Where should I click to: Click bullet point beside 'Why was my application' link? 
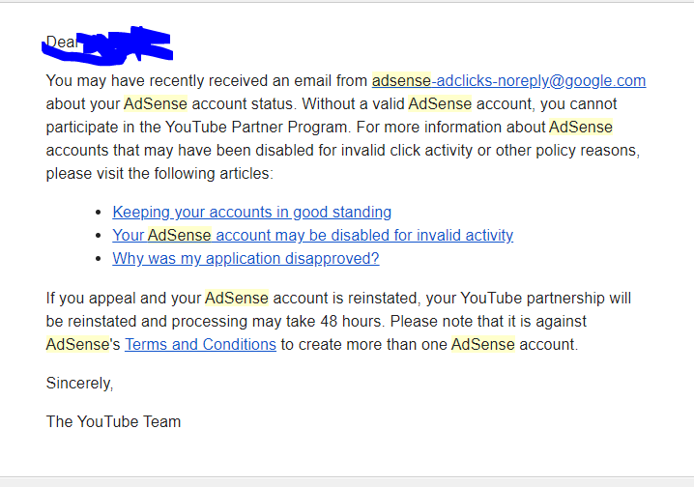[x=99, y=258]
